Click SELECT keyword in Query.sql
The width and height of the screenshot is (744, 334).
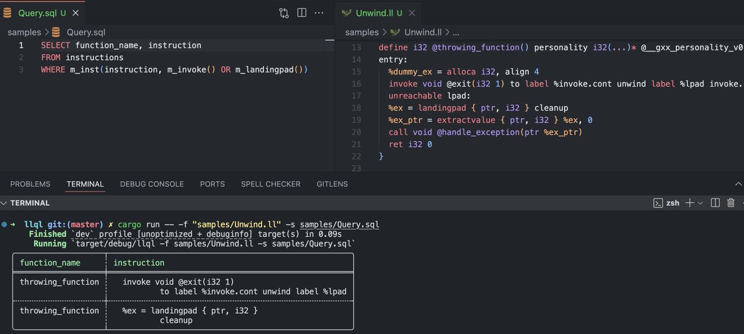pos(56,45)
